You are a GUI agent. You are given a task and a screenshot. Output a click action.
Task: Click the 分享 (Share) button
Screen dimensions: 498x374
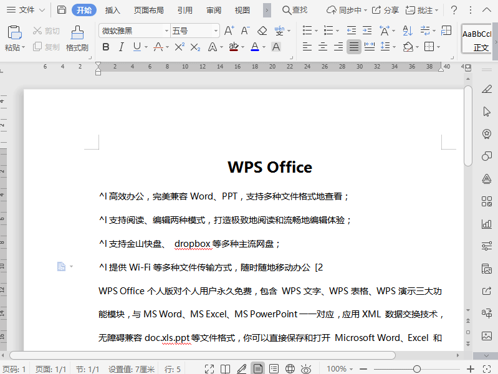pyautogui.click(x=386, y=10)
